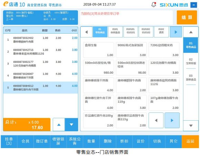Open 微订单 orders
Image resolution: width=200 pixels, height=156 pixels.
(x=42, y=141)
